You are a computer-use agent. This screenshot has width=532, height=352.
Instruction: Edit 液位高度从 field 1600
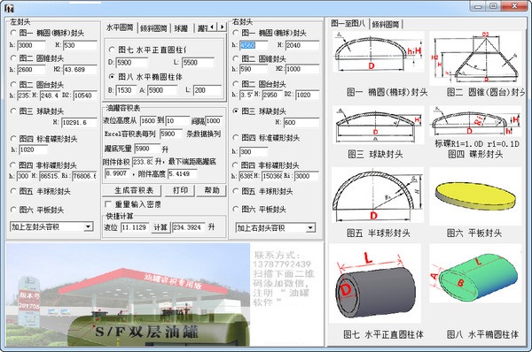[x=148, y=121]
